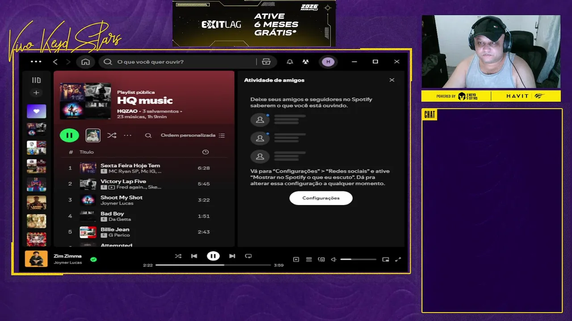
Task: Toggle shuffle for the HQ music playlist
Action: click(x=112, y=136)
